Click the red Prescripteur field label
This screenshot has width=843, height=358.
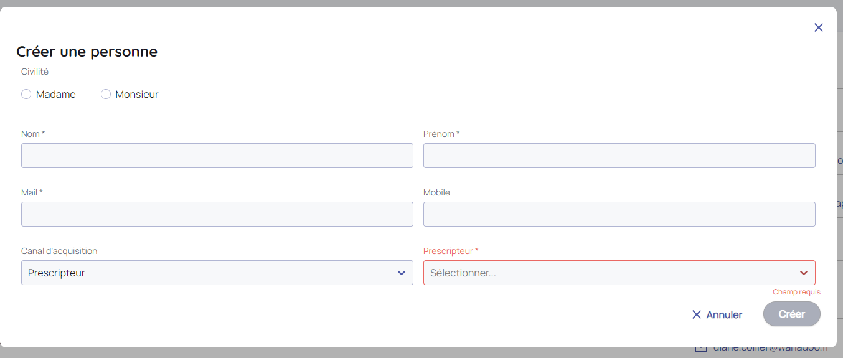[450, 251]
